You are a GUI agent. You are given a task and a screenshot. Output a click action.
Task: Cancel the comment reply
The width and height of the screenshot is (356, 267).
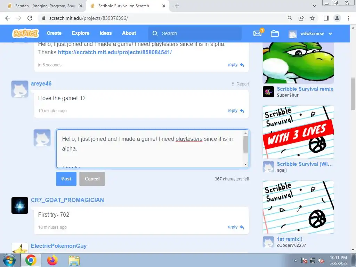coord(92,179)
